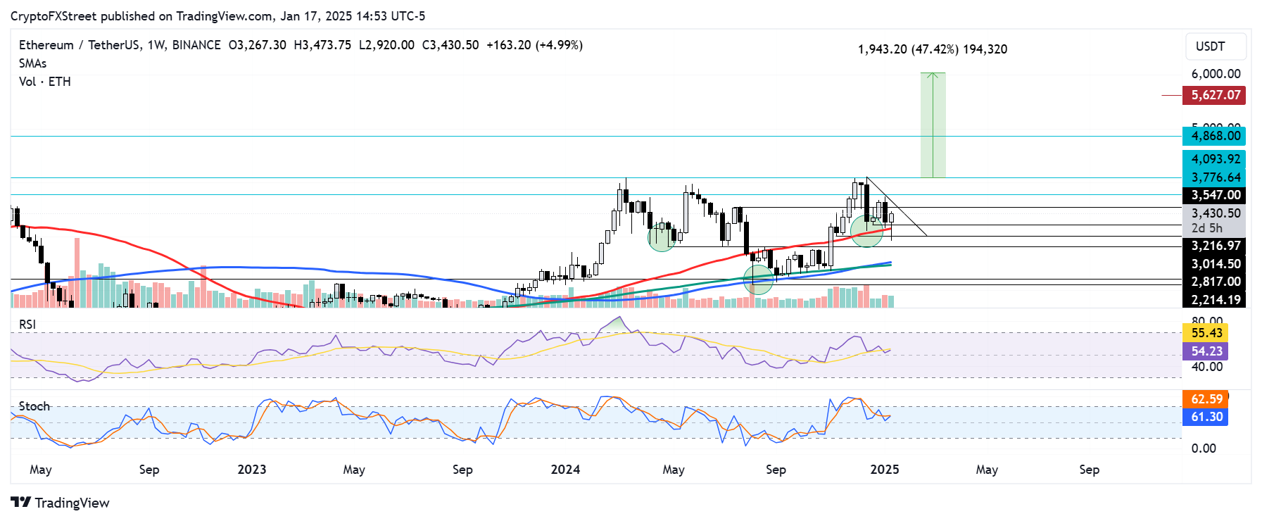Screen dimensions: 1262x521
Task: Click the green circle at 2025 candle
Action: tap(866, 231)
